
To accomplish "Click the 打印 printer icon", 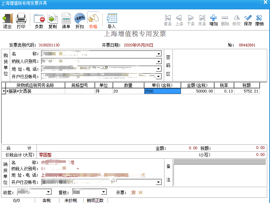I will click(21, 21).
